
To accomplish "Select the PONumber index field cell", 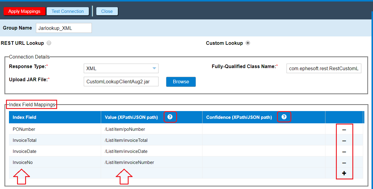I will [55, 129].
